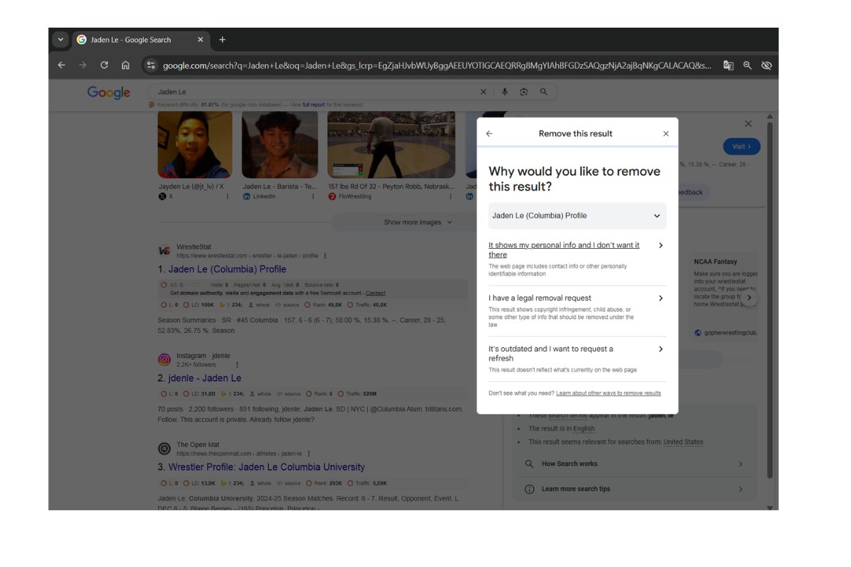Open the 'full report' keyword link
This screenshot has height=567, width=851.
click(x=313, y=105)
